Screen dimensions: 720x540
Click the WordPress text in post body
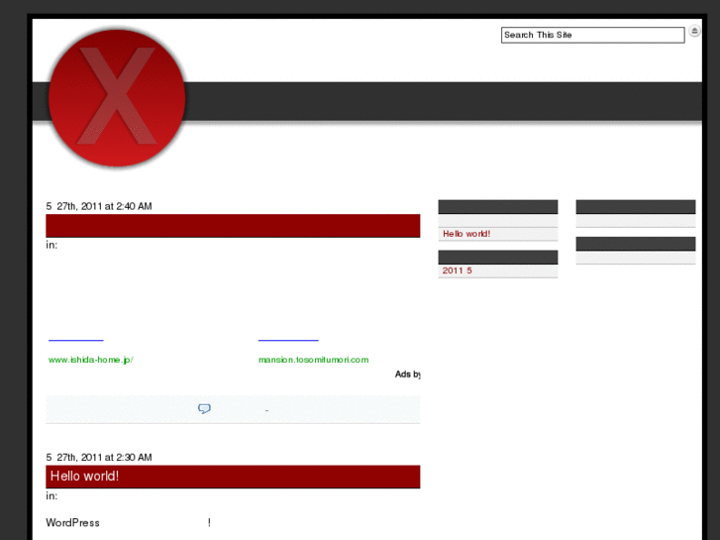click(72, 523)
